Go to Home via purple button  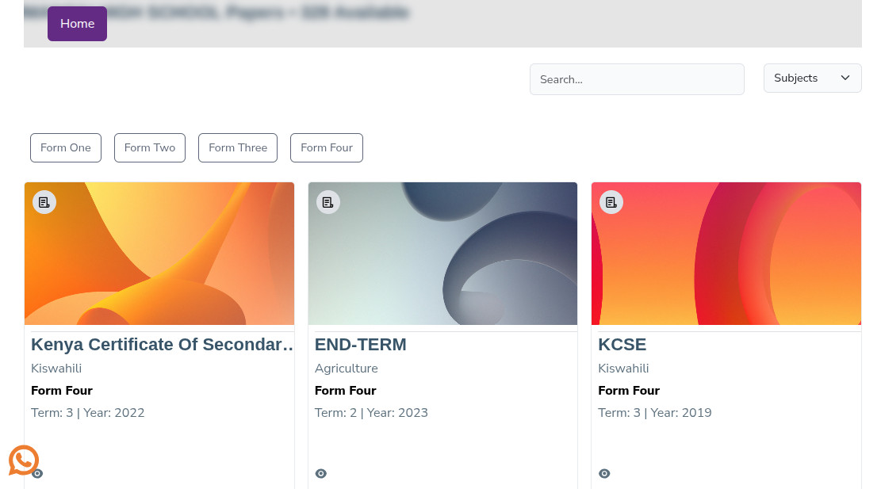pos(77,24)
